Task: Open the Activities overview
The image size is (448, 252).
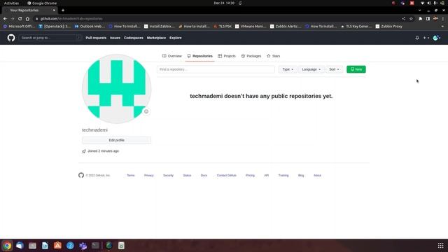Action: pyautogui.click(x=11, y=3)
